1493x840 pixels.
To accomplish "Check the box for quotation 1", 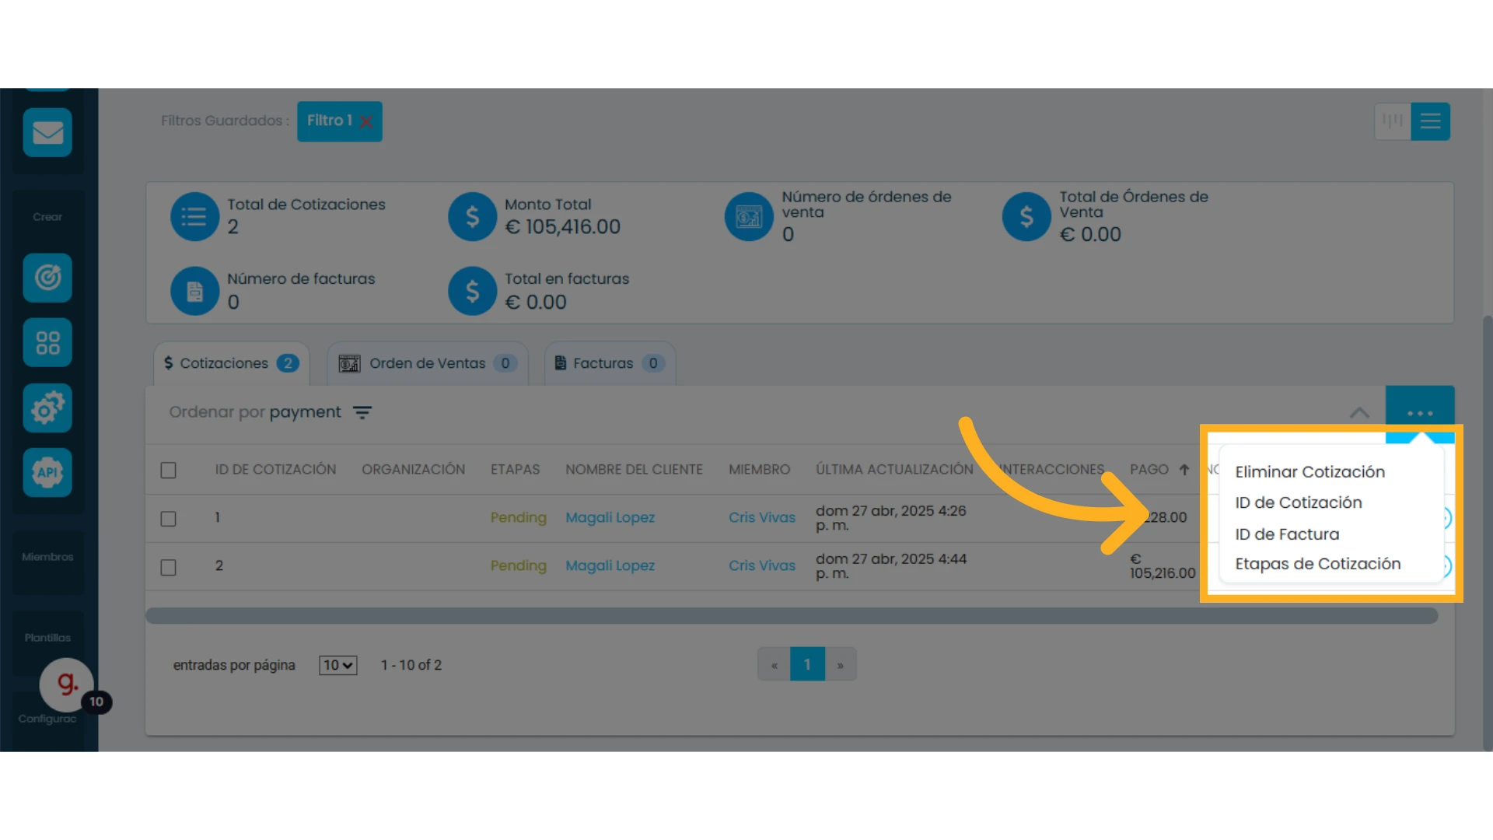I will tap(168, 518).
